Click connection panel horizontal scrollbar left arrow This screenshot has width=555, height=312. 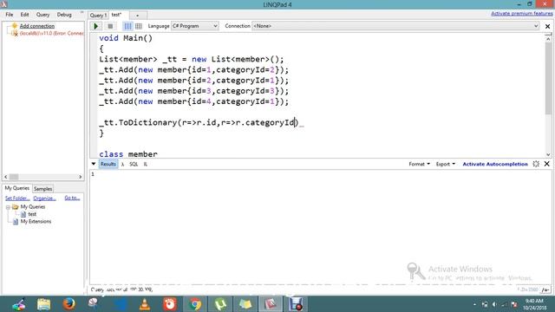(x=6, y=177)
